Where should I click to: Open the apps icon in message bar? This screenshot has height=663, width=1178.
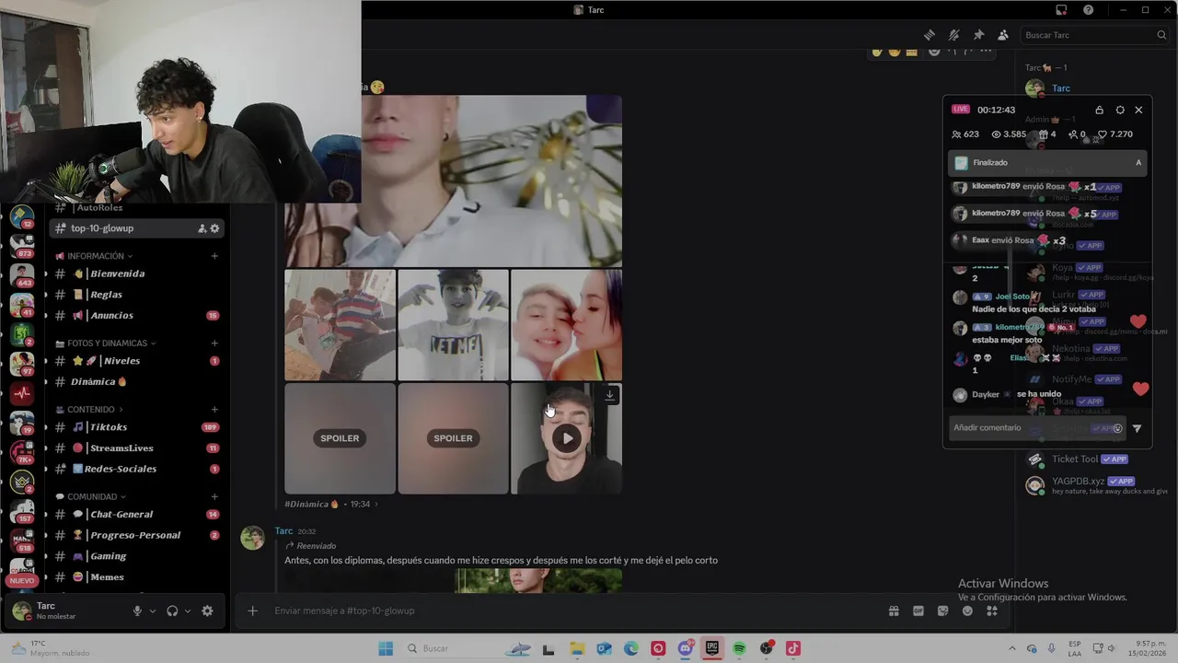tap(992, 611)
